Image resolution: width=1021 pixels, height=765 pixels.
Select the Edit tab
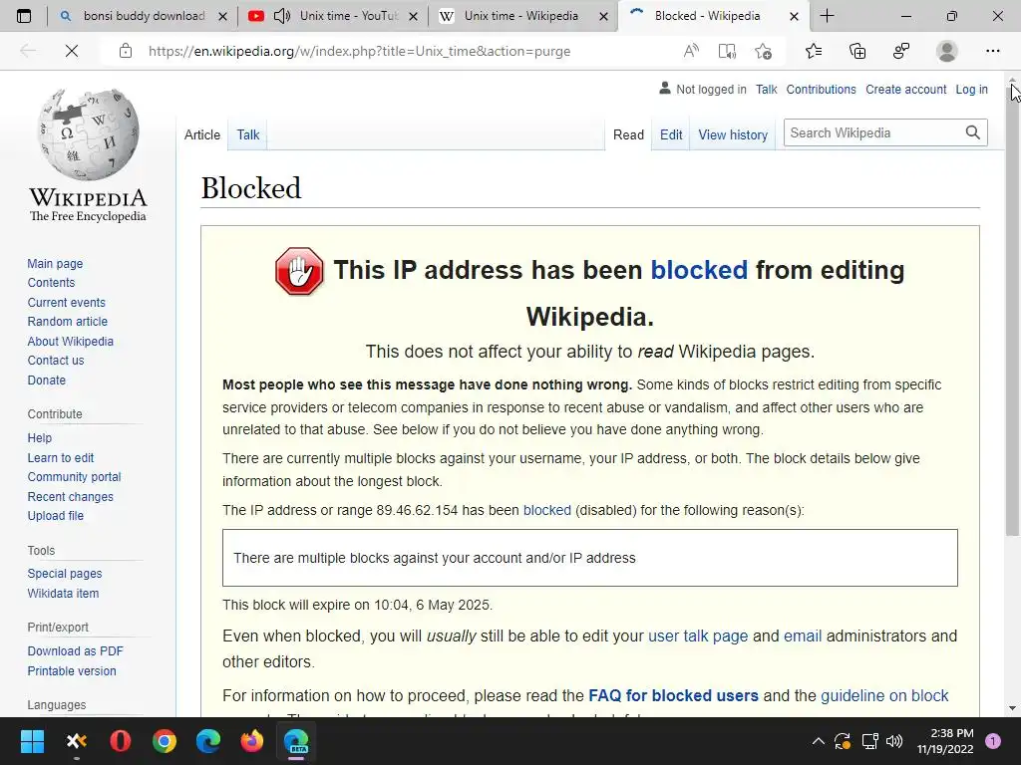pyautogui.click(x=671, y=134)
